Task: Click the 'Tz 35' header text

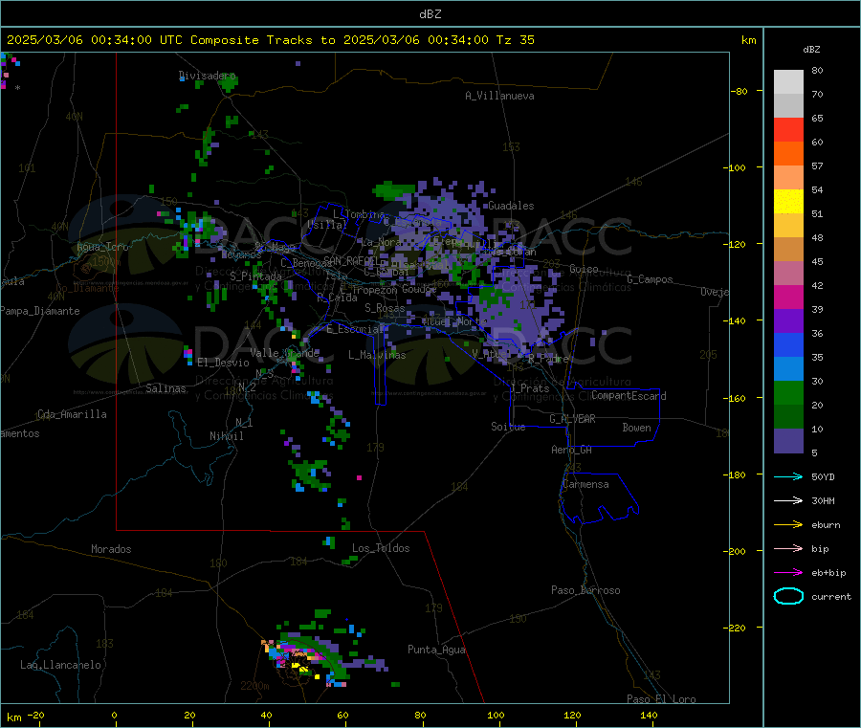Action: pyautogui.click(x=515, y=40)
